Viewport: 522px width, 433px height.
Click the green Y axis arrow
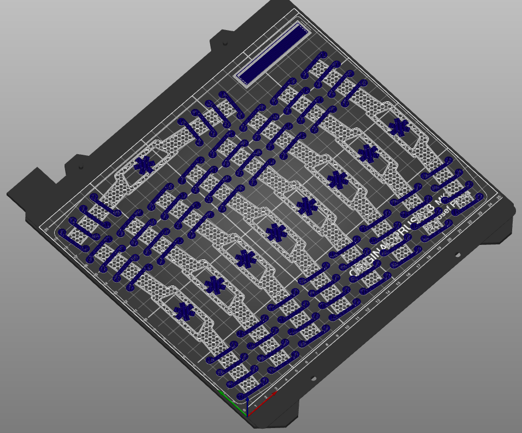tap(233, 403)
